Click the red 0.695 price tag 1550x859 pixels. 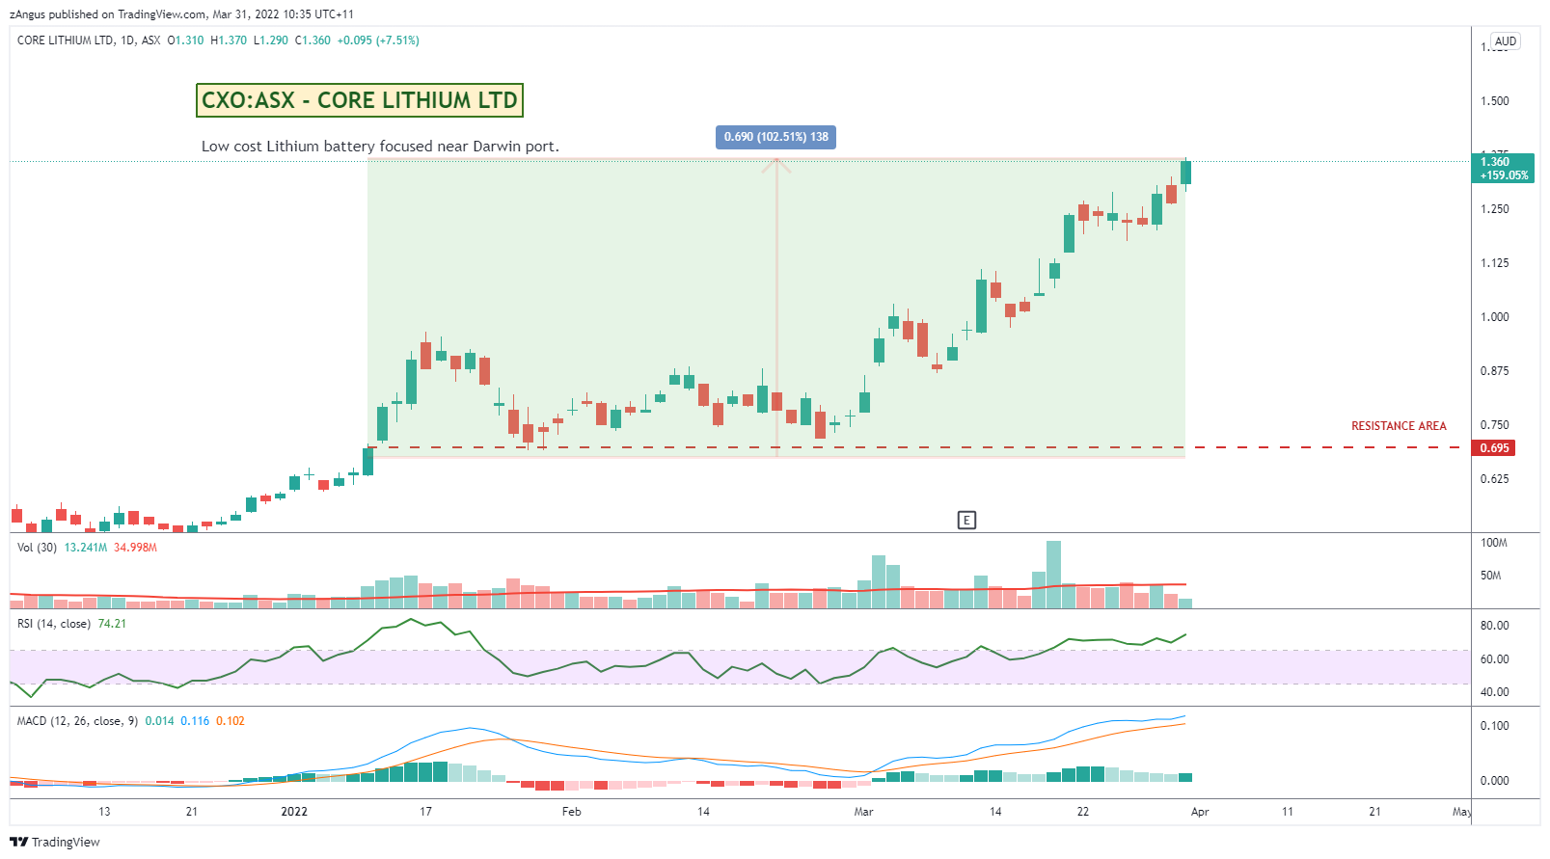[x=1494, y=448]
